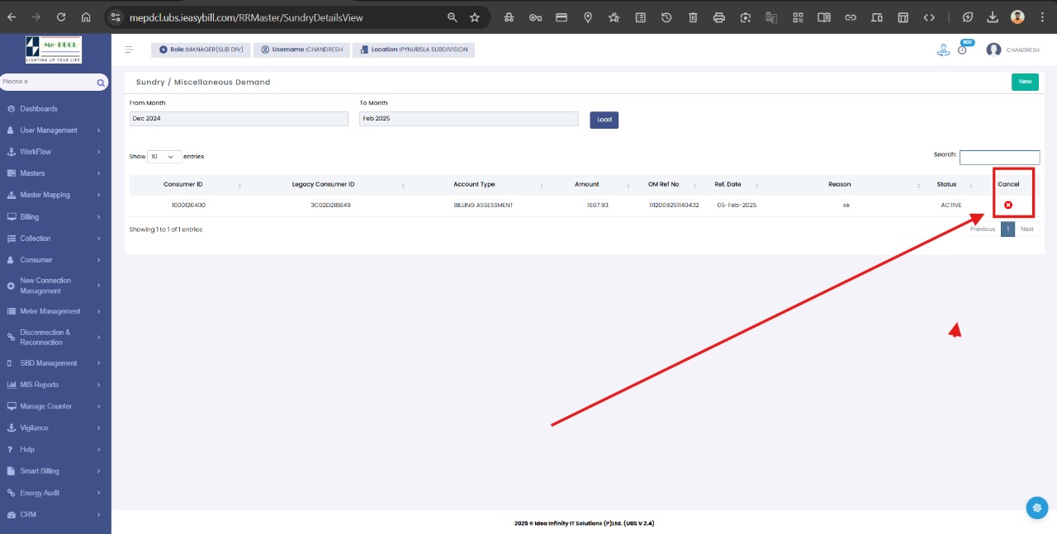Open developer tools code brackets icon
This screenshot has height=534, width=1057.
[x=929, y=17]
